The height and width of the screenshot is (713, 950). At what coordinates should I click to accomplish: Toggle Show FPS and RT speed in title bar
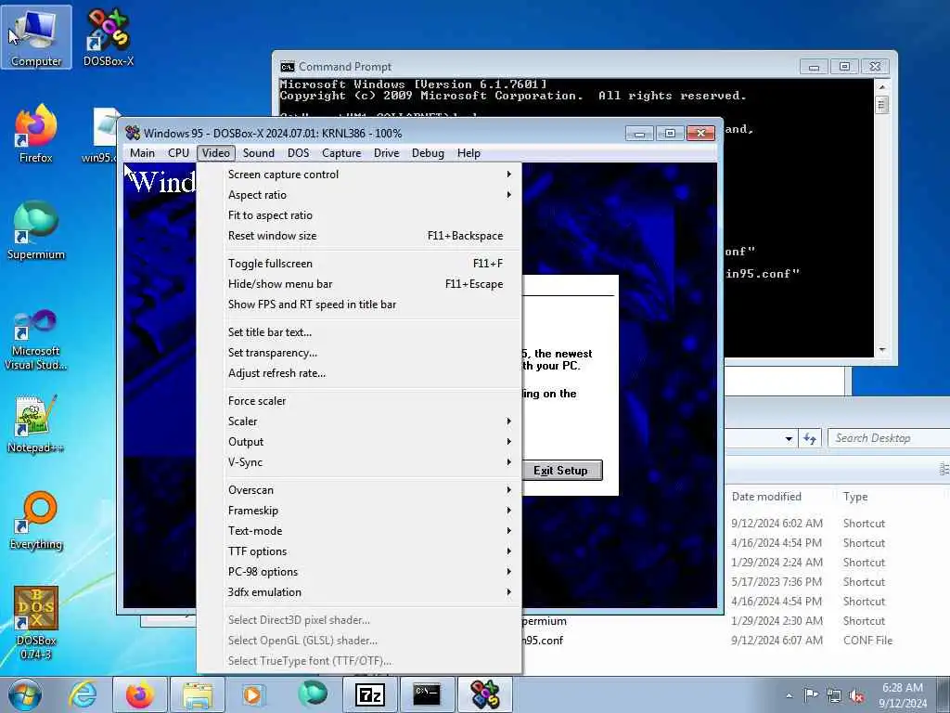click(x=359, y=305)
